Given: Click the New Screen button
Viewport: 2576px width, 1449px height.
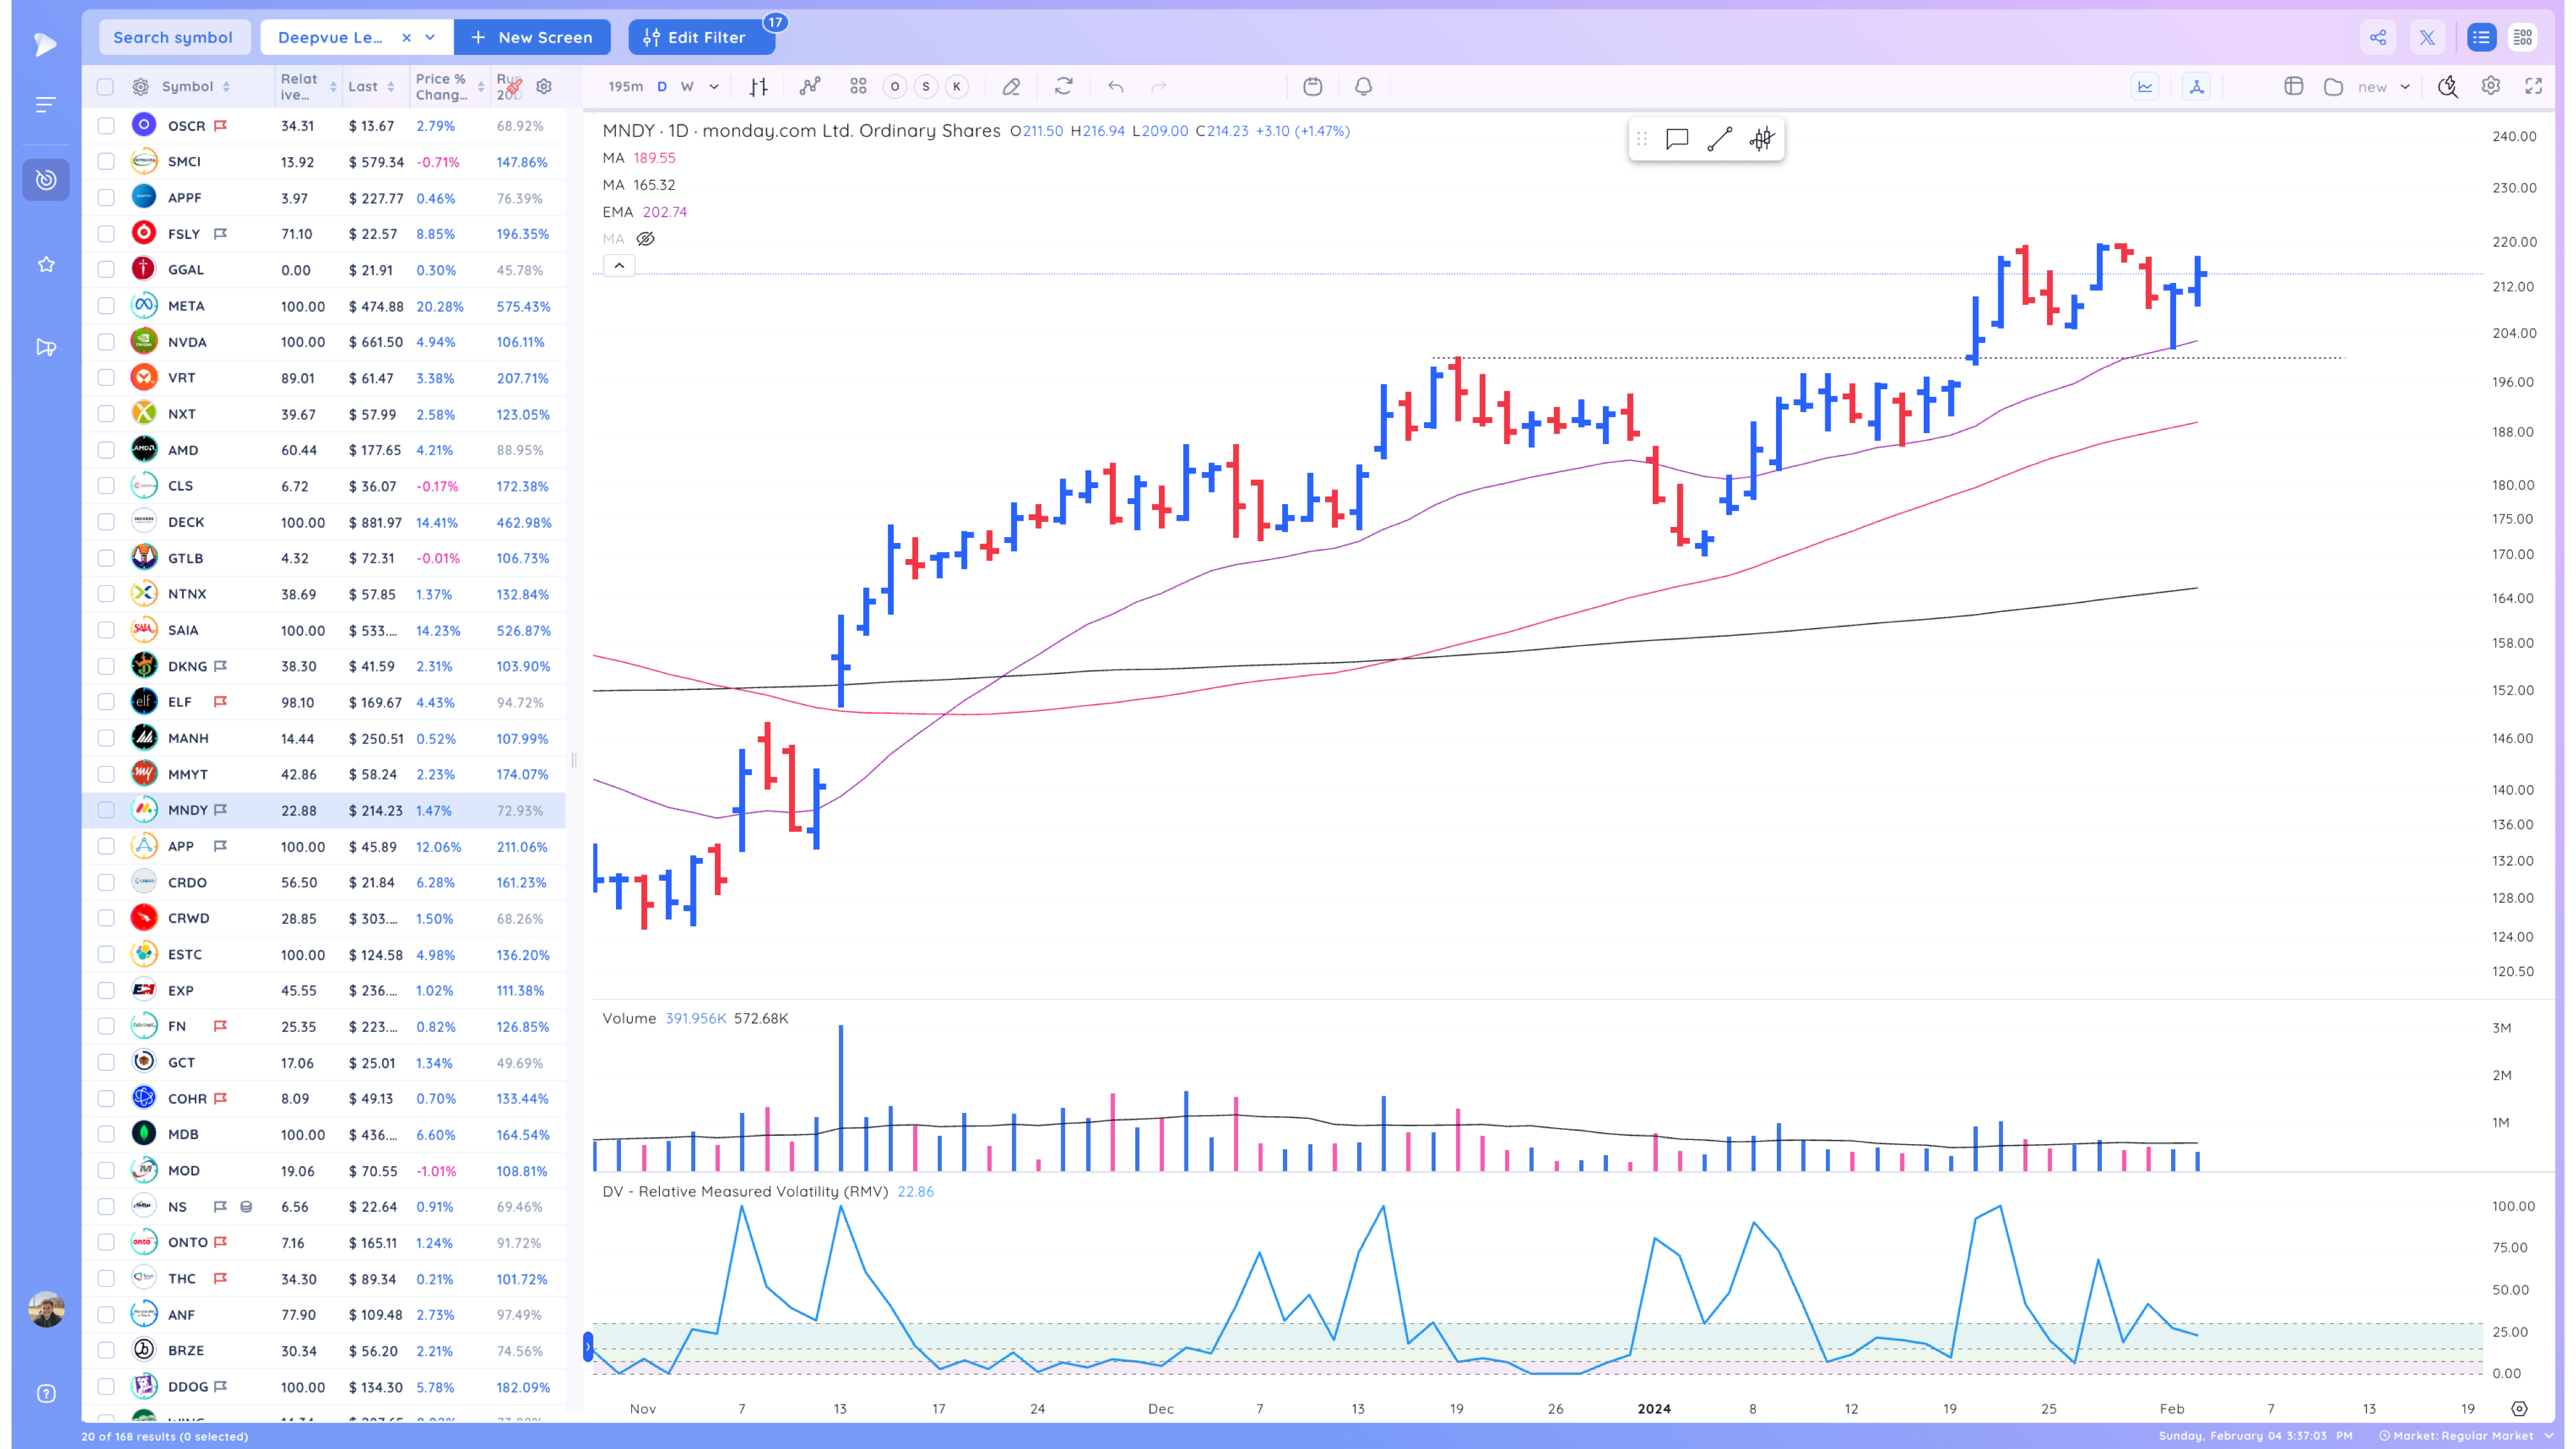Looking at the screenshot, I should coord(532,38).
